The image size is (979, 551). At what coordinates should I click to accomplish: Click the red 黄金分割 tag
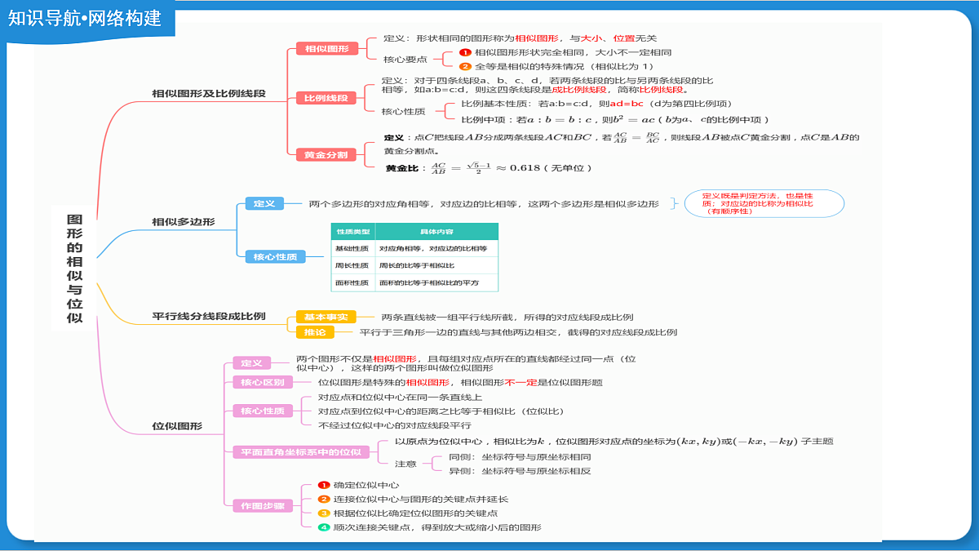pyautogui.click(x=326, y=154)
